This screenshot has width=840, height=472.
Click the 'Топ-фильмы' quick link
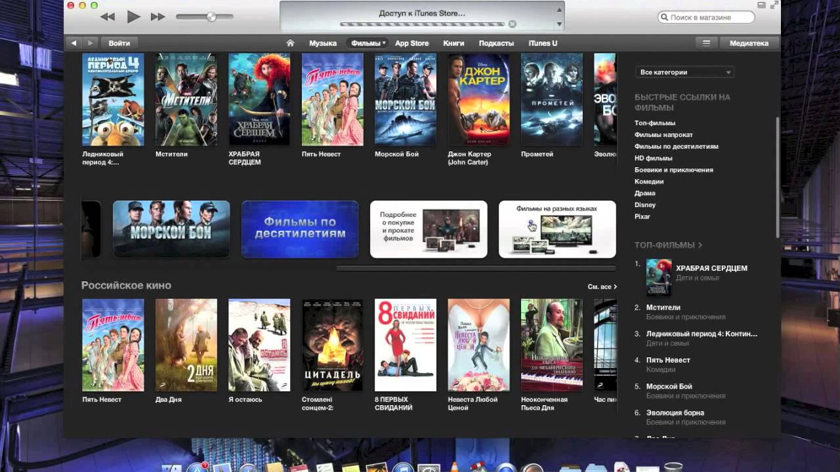[x=655, y=123]
